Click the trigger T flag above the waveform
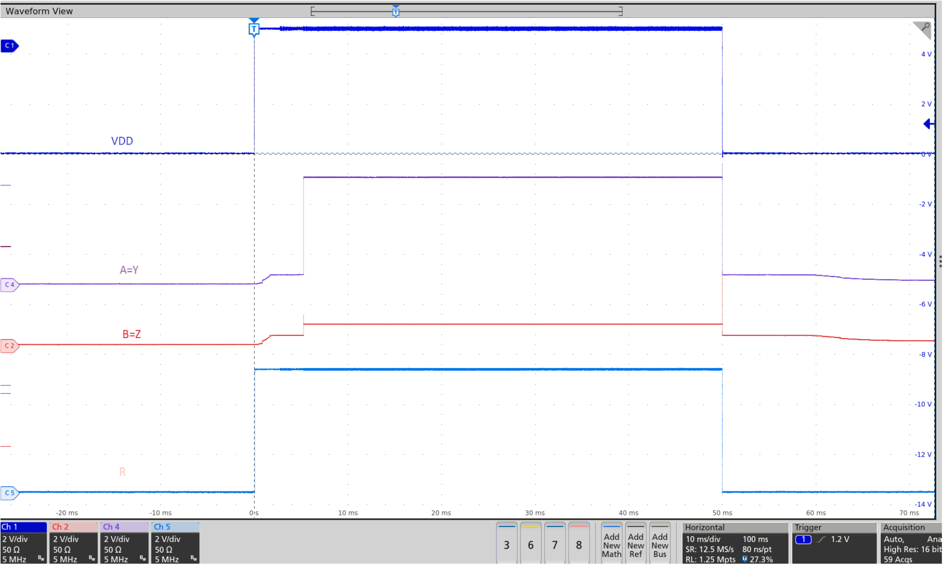 (254, 29)
